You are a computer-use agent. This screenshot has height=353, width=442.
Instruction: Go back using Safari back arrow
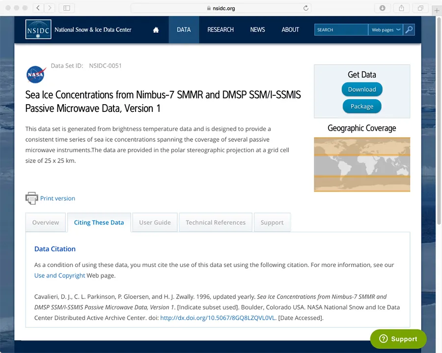39,8
